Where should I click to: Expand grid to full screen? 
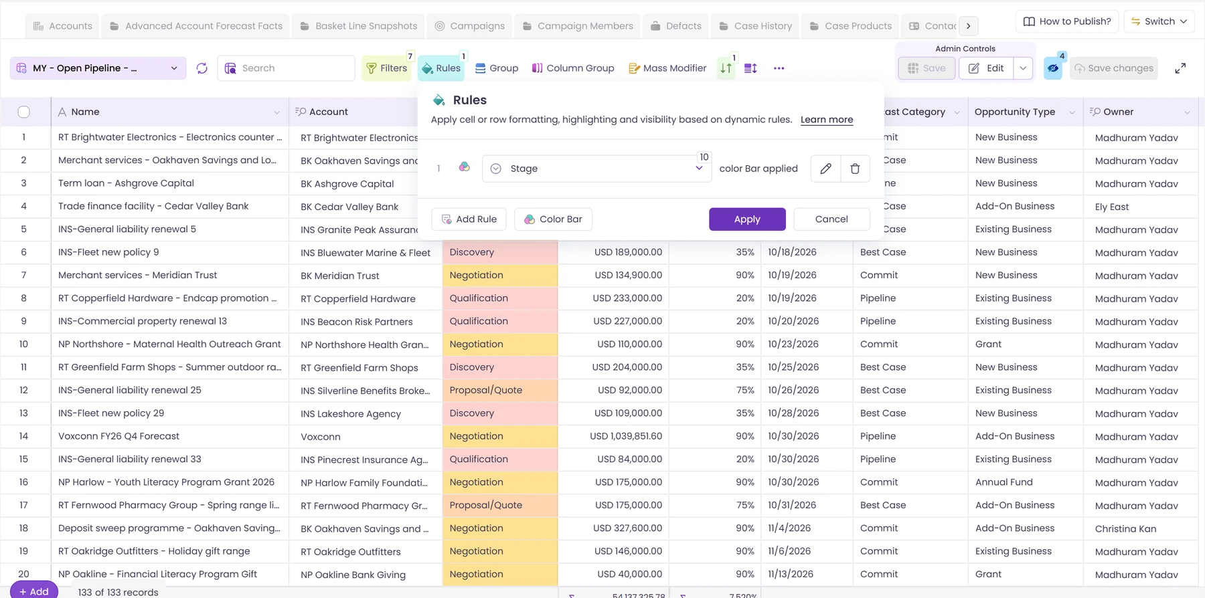coord(1180,68)
